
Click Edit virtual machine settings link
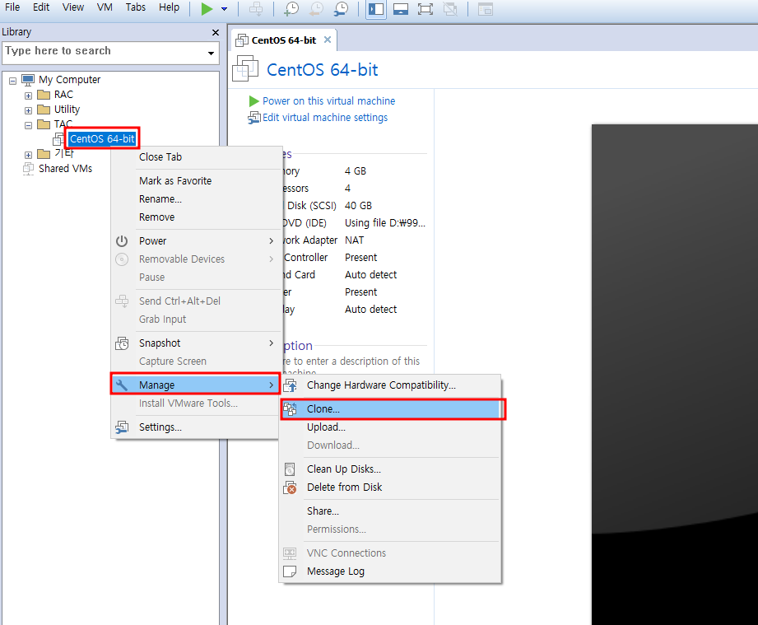pyautogui.click(x=325, y=118)
